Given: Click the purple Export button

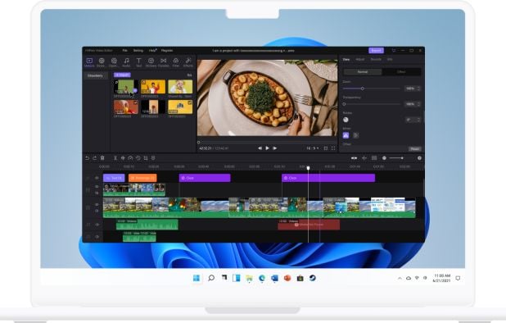Looking at the screenshot, I should (x=376, y=50).
